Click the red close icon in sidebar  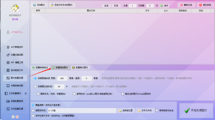coord(17,117)
